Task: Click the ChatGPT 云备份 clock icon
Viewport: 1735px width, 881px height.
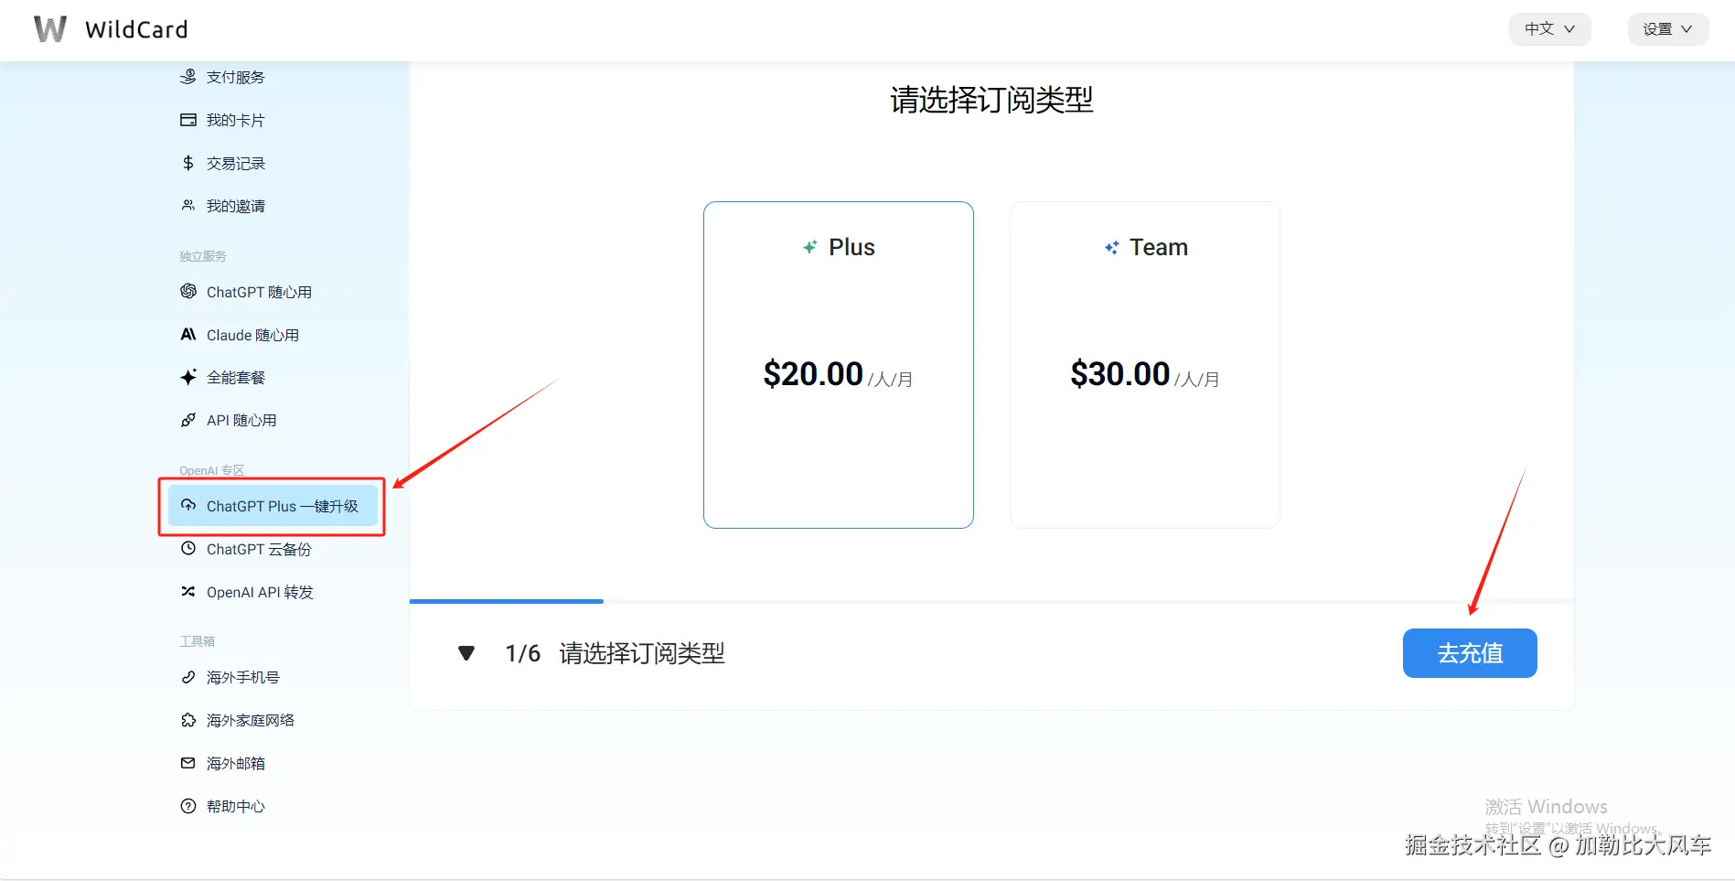Action: [x=188, y=548]
